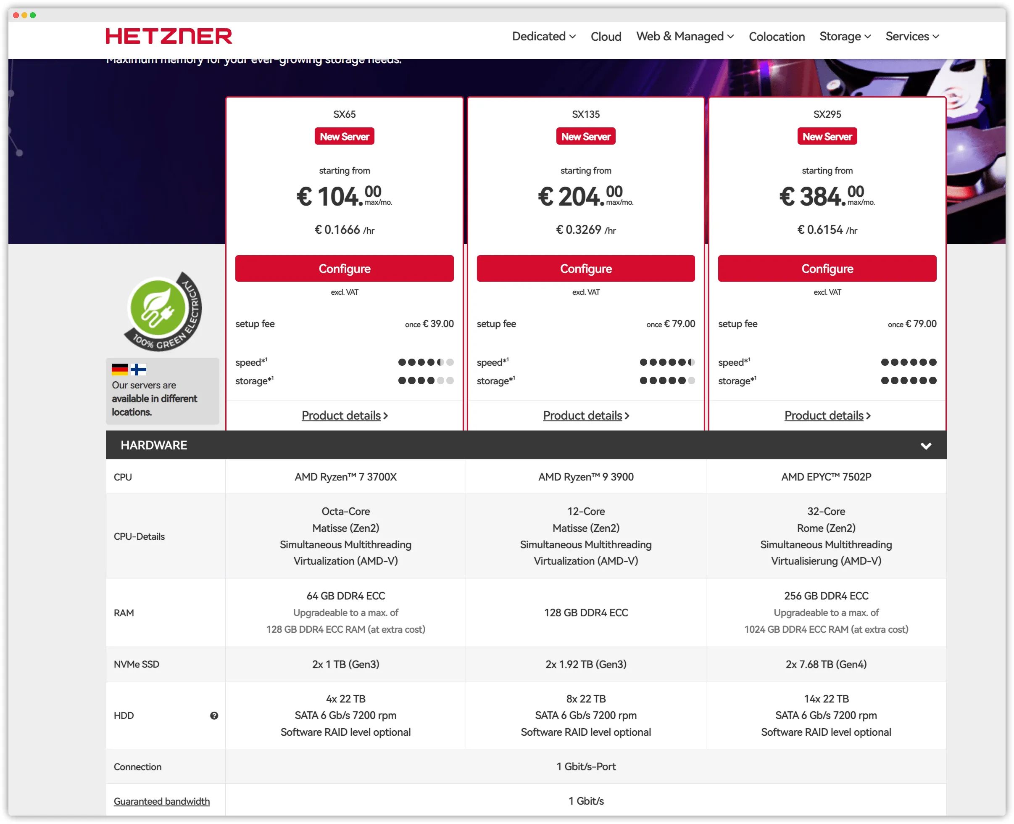Click the 2x 1.92 TB (Gen3) cell

coord(585,664)
